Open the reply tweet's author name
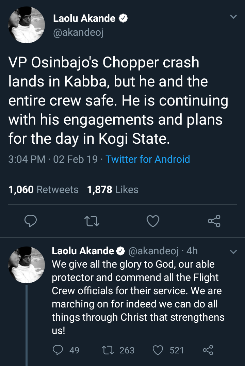 [x=83, y=251]
